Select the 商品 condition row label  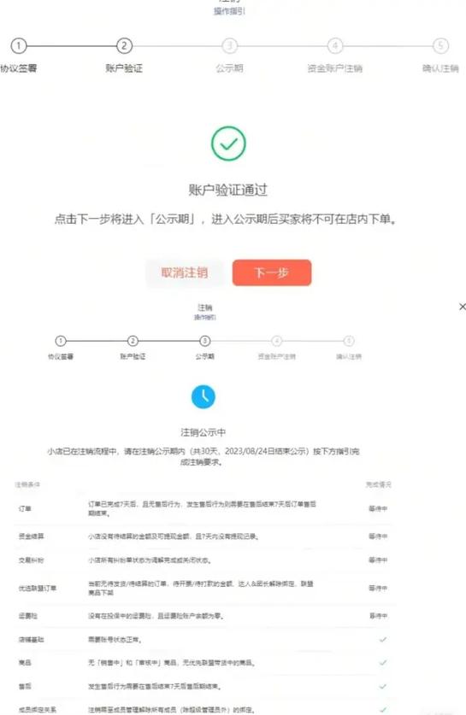(x=25, y=663)
